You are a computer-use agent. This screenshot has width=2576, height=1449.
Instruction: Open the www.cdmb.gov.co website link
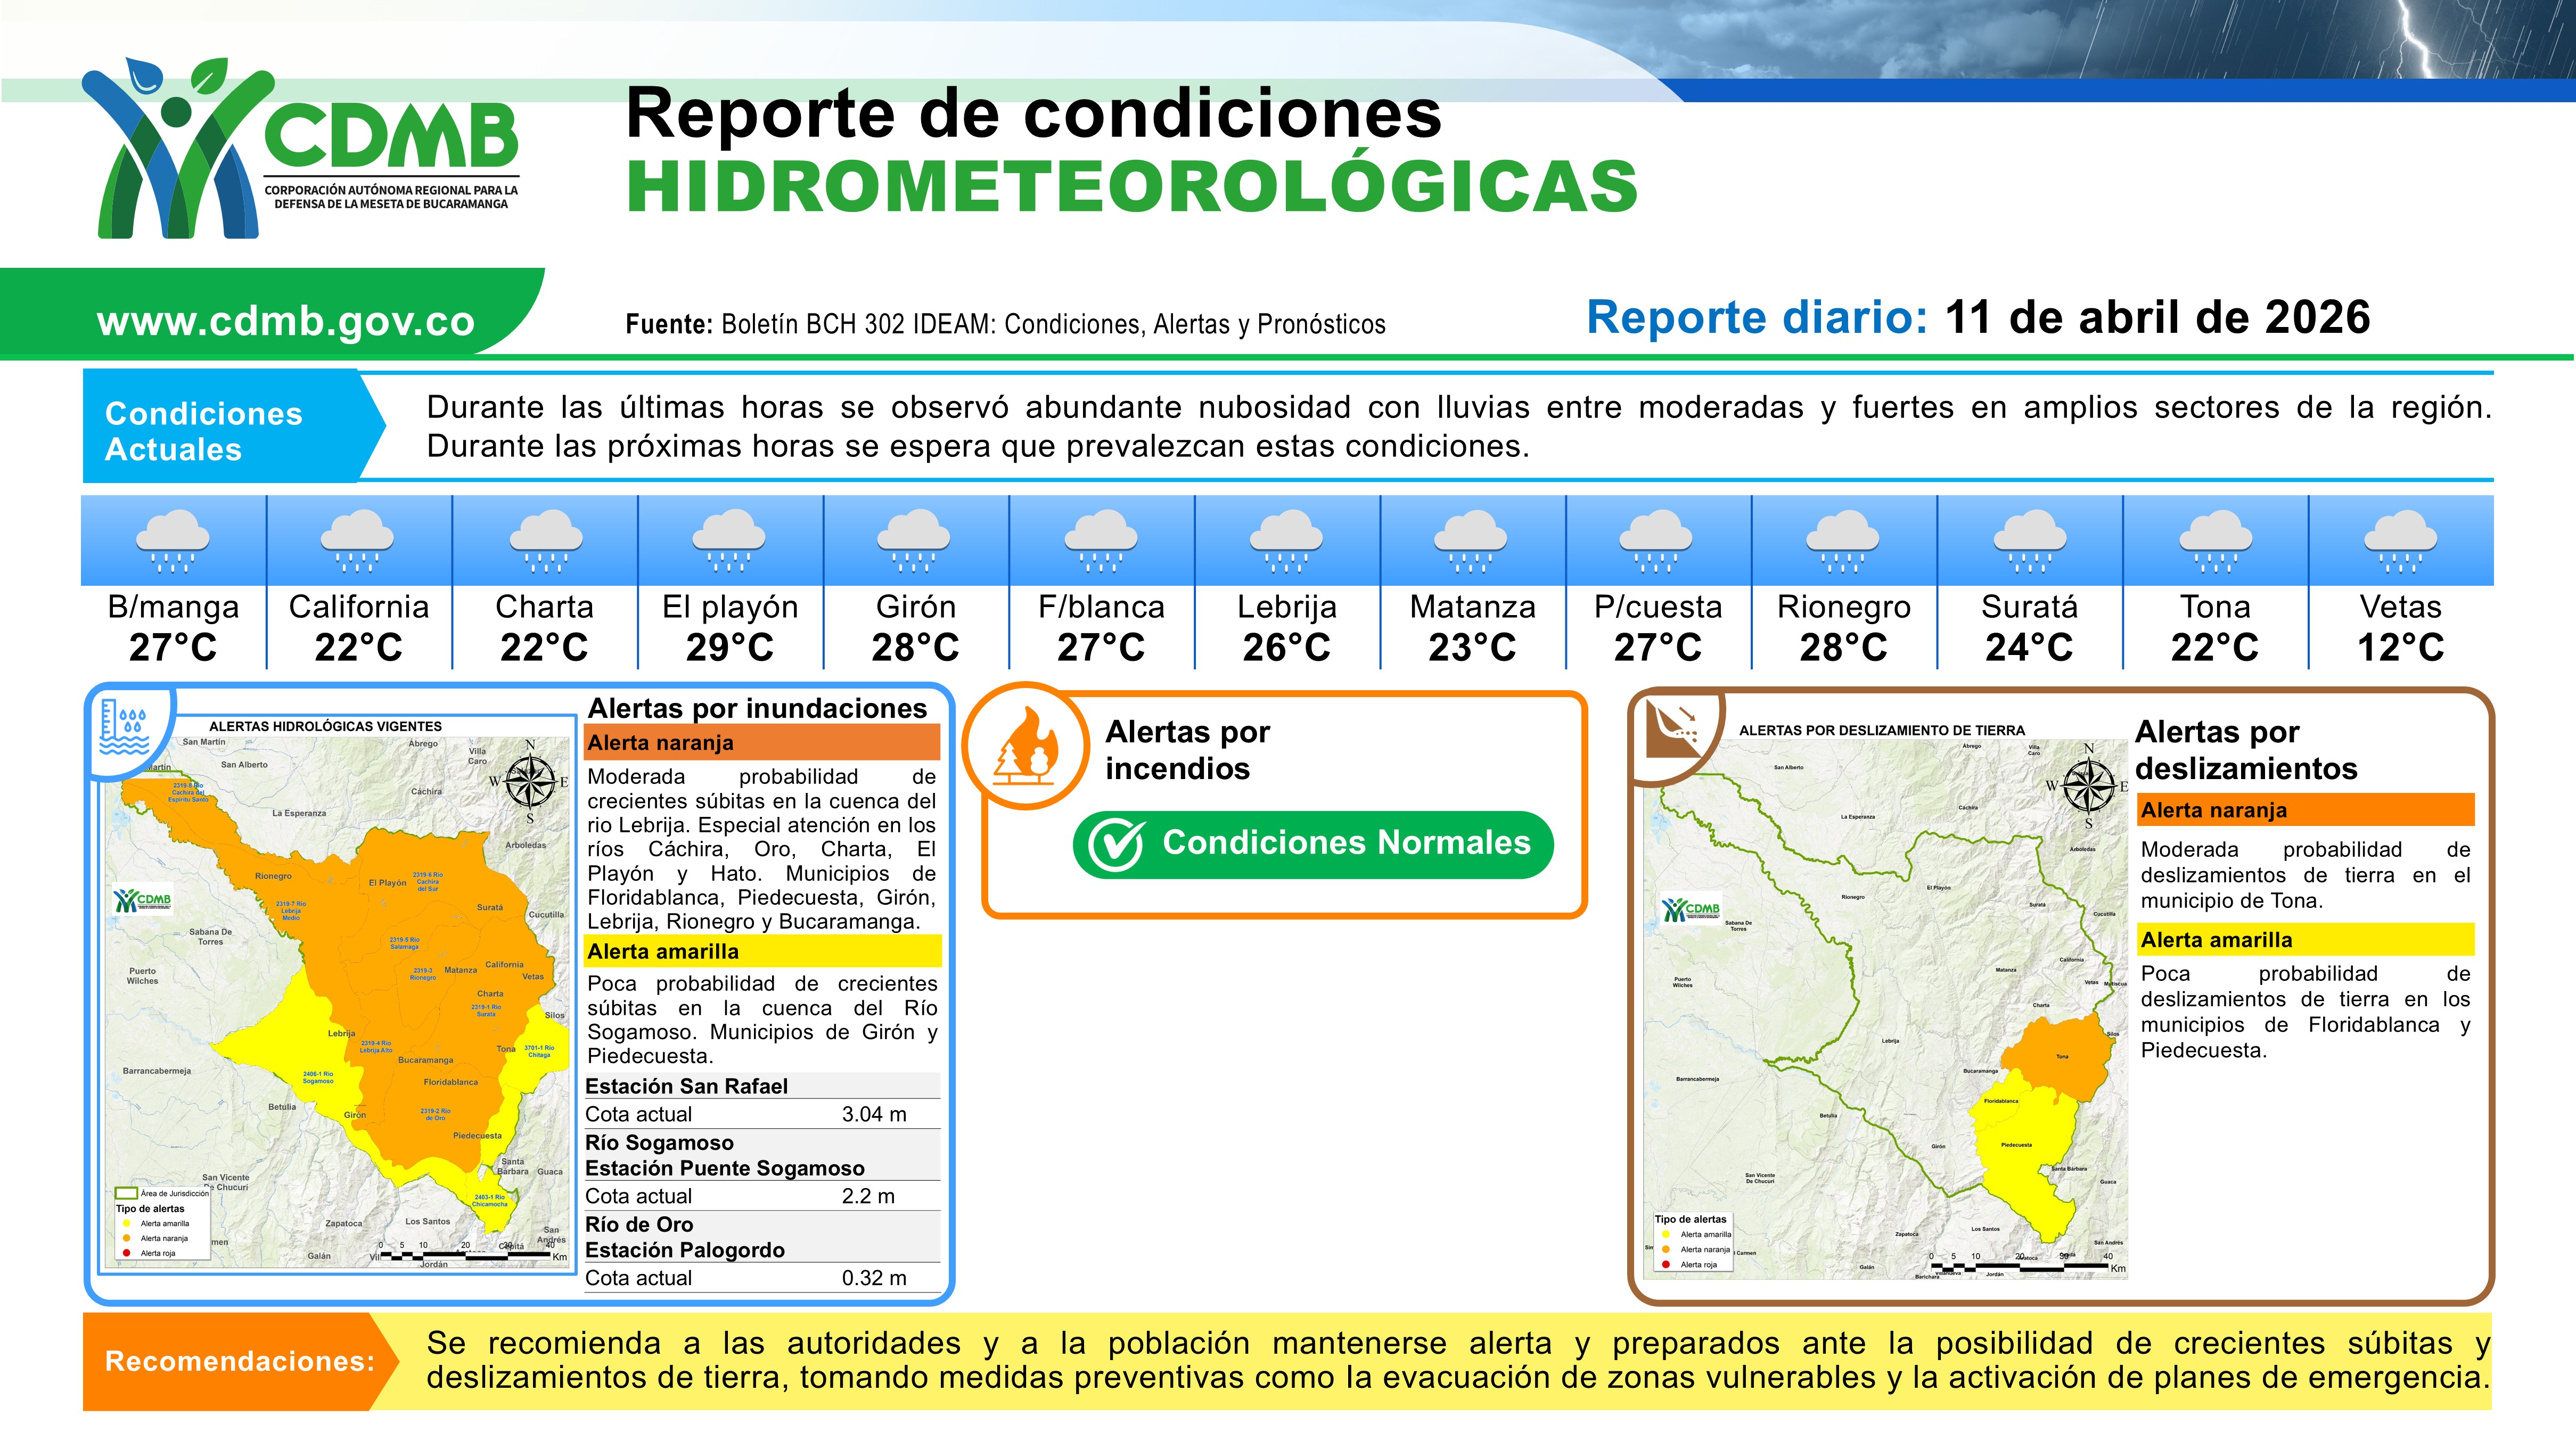coord(285,321)
